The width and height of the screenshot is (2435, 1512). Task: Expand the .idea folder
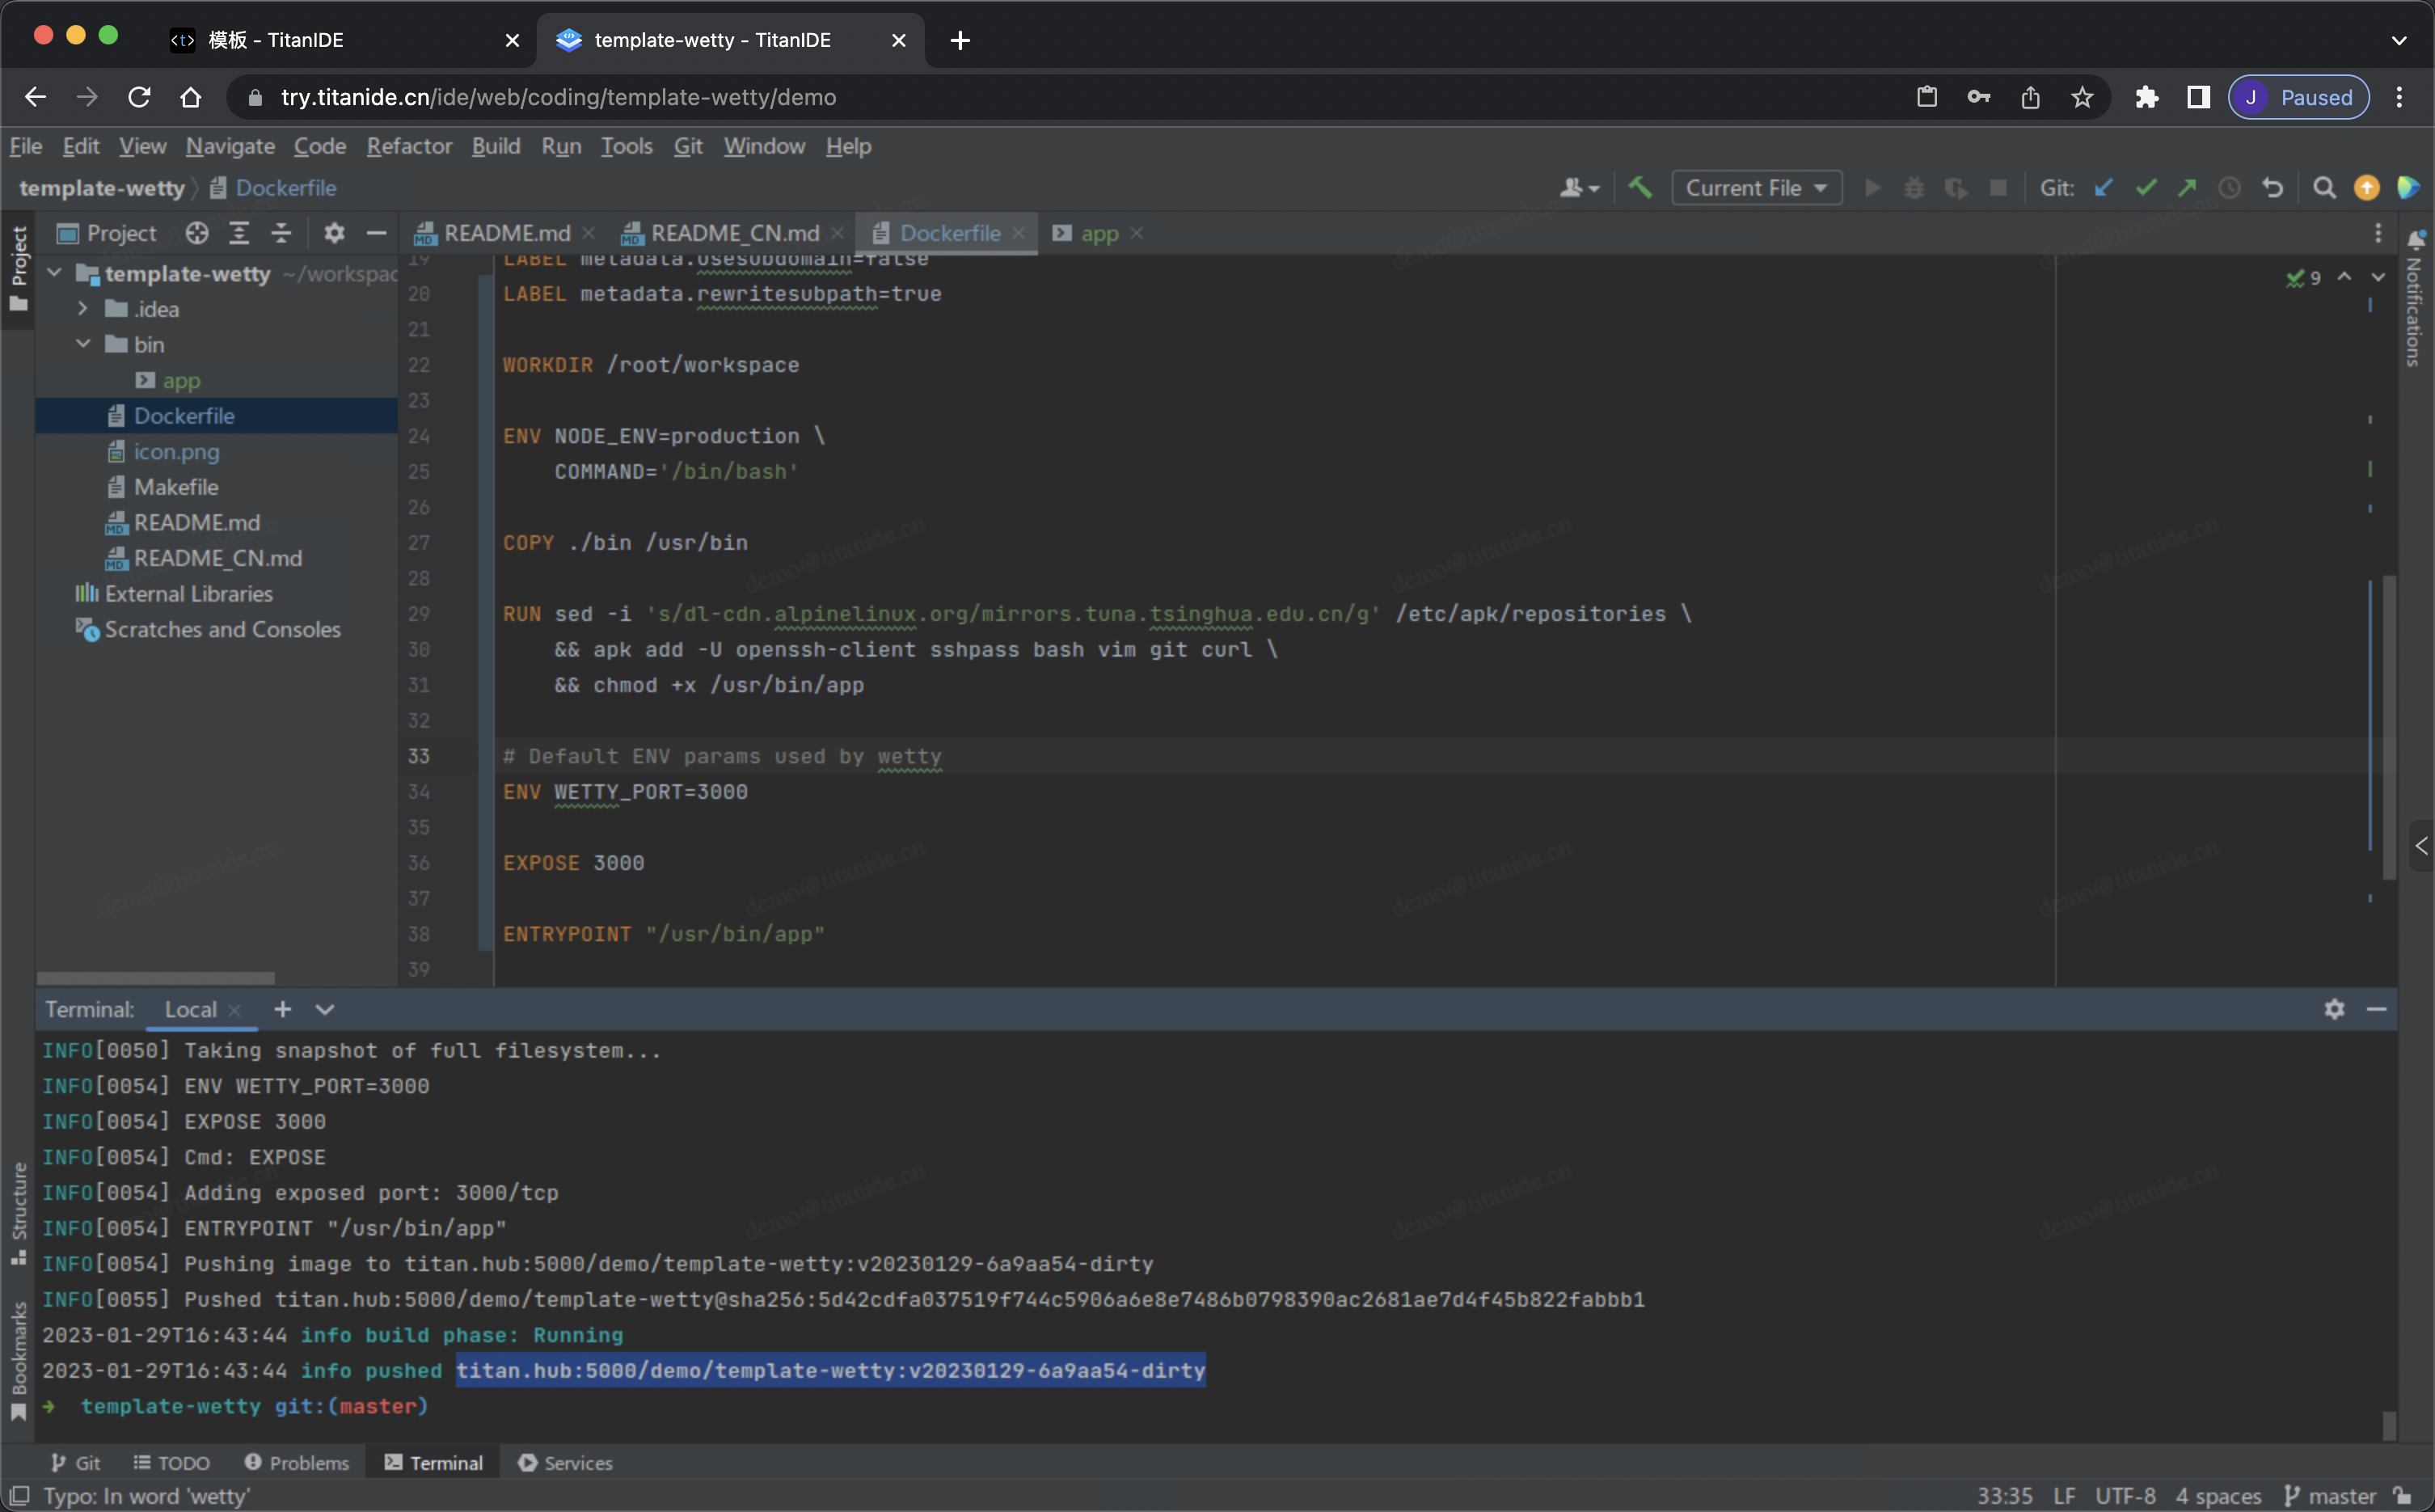[x=83, y=309]
